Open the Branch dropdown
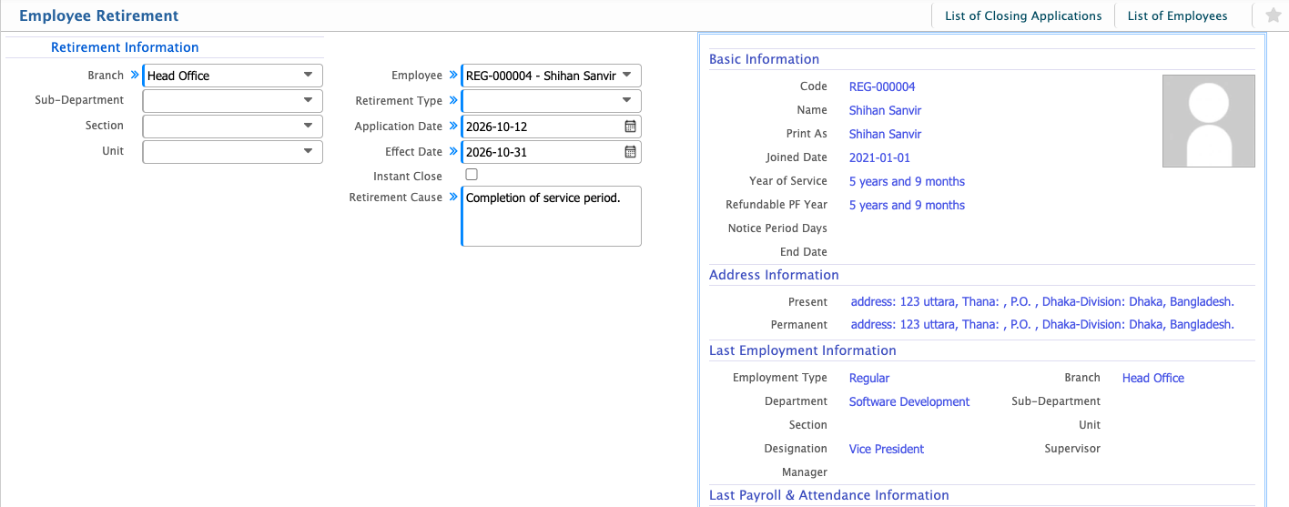1289x507 pixels. (233, 76)
